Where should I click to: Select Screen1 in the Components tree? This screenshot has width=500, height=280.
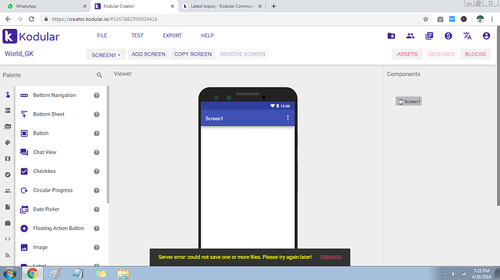point(409,101)
